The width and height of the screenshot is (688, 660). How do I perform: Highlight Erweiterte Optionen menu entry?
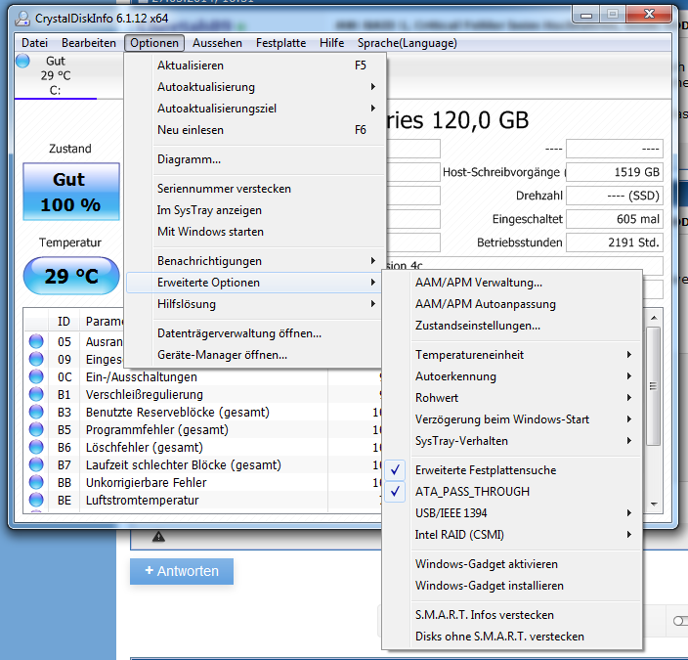pyautogui.click(x=254, y=283)
